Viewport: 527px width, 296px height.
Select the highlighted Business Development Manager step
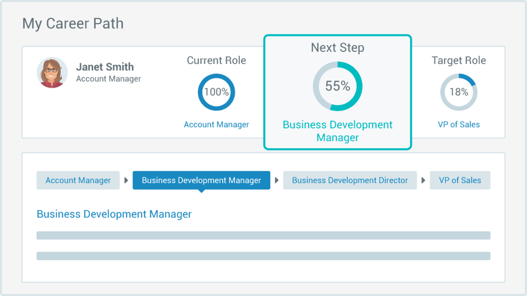coord(201,181)
